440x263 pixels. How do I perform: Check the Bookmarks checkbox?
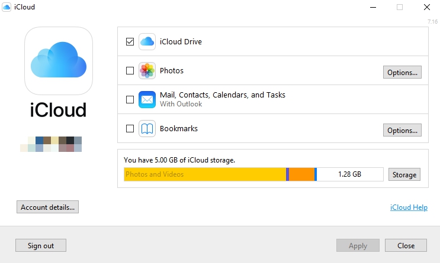coord(130,129)
